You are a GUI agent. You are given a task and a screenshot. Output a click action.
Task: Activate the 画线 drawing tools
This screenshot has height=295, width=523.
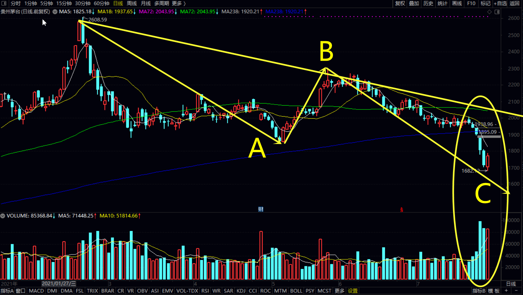(x=457, y=3)
